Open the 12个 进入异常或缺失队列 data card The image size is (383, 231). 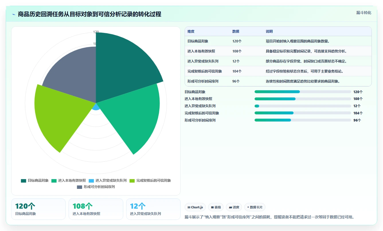pos(153,209)
